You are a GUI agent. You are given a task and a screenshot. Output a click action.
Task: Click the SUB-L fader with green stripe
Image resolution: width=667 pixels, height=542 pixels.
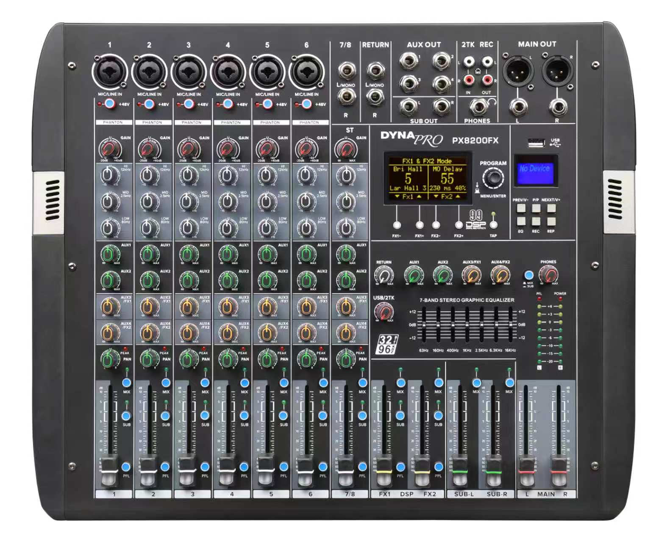click(x=460, y=471)
